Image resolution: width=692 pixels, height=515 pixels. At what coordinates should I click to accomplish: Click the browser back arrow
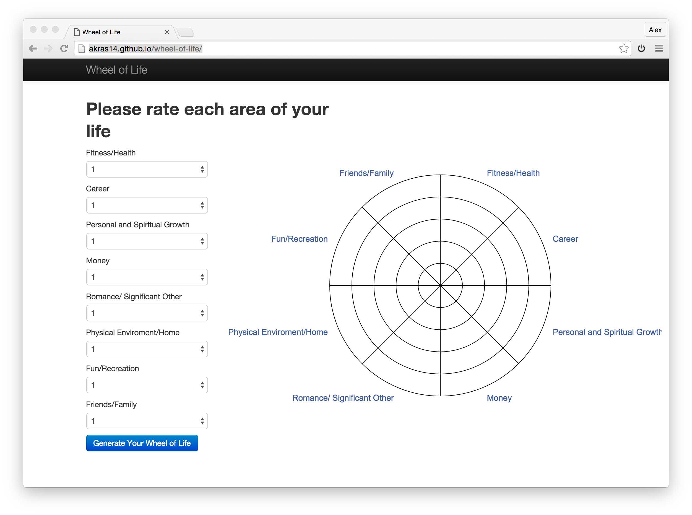point(33,49)
